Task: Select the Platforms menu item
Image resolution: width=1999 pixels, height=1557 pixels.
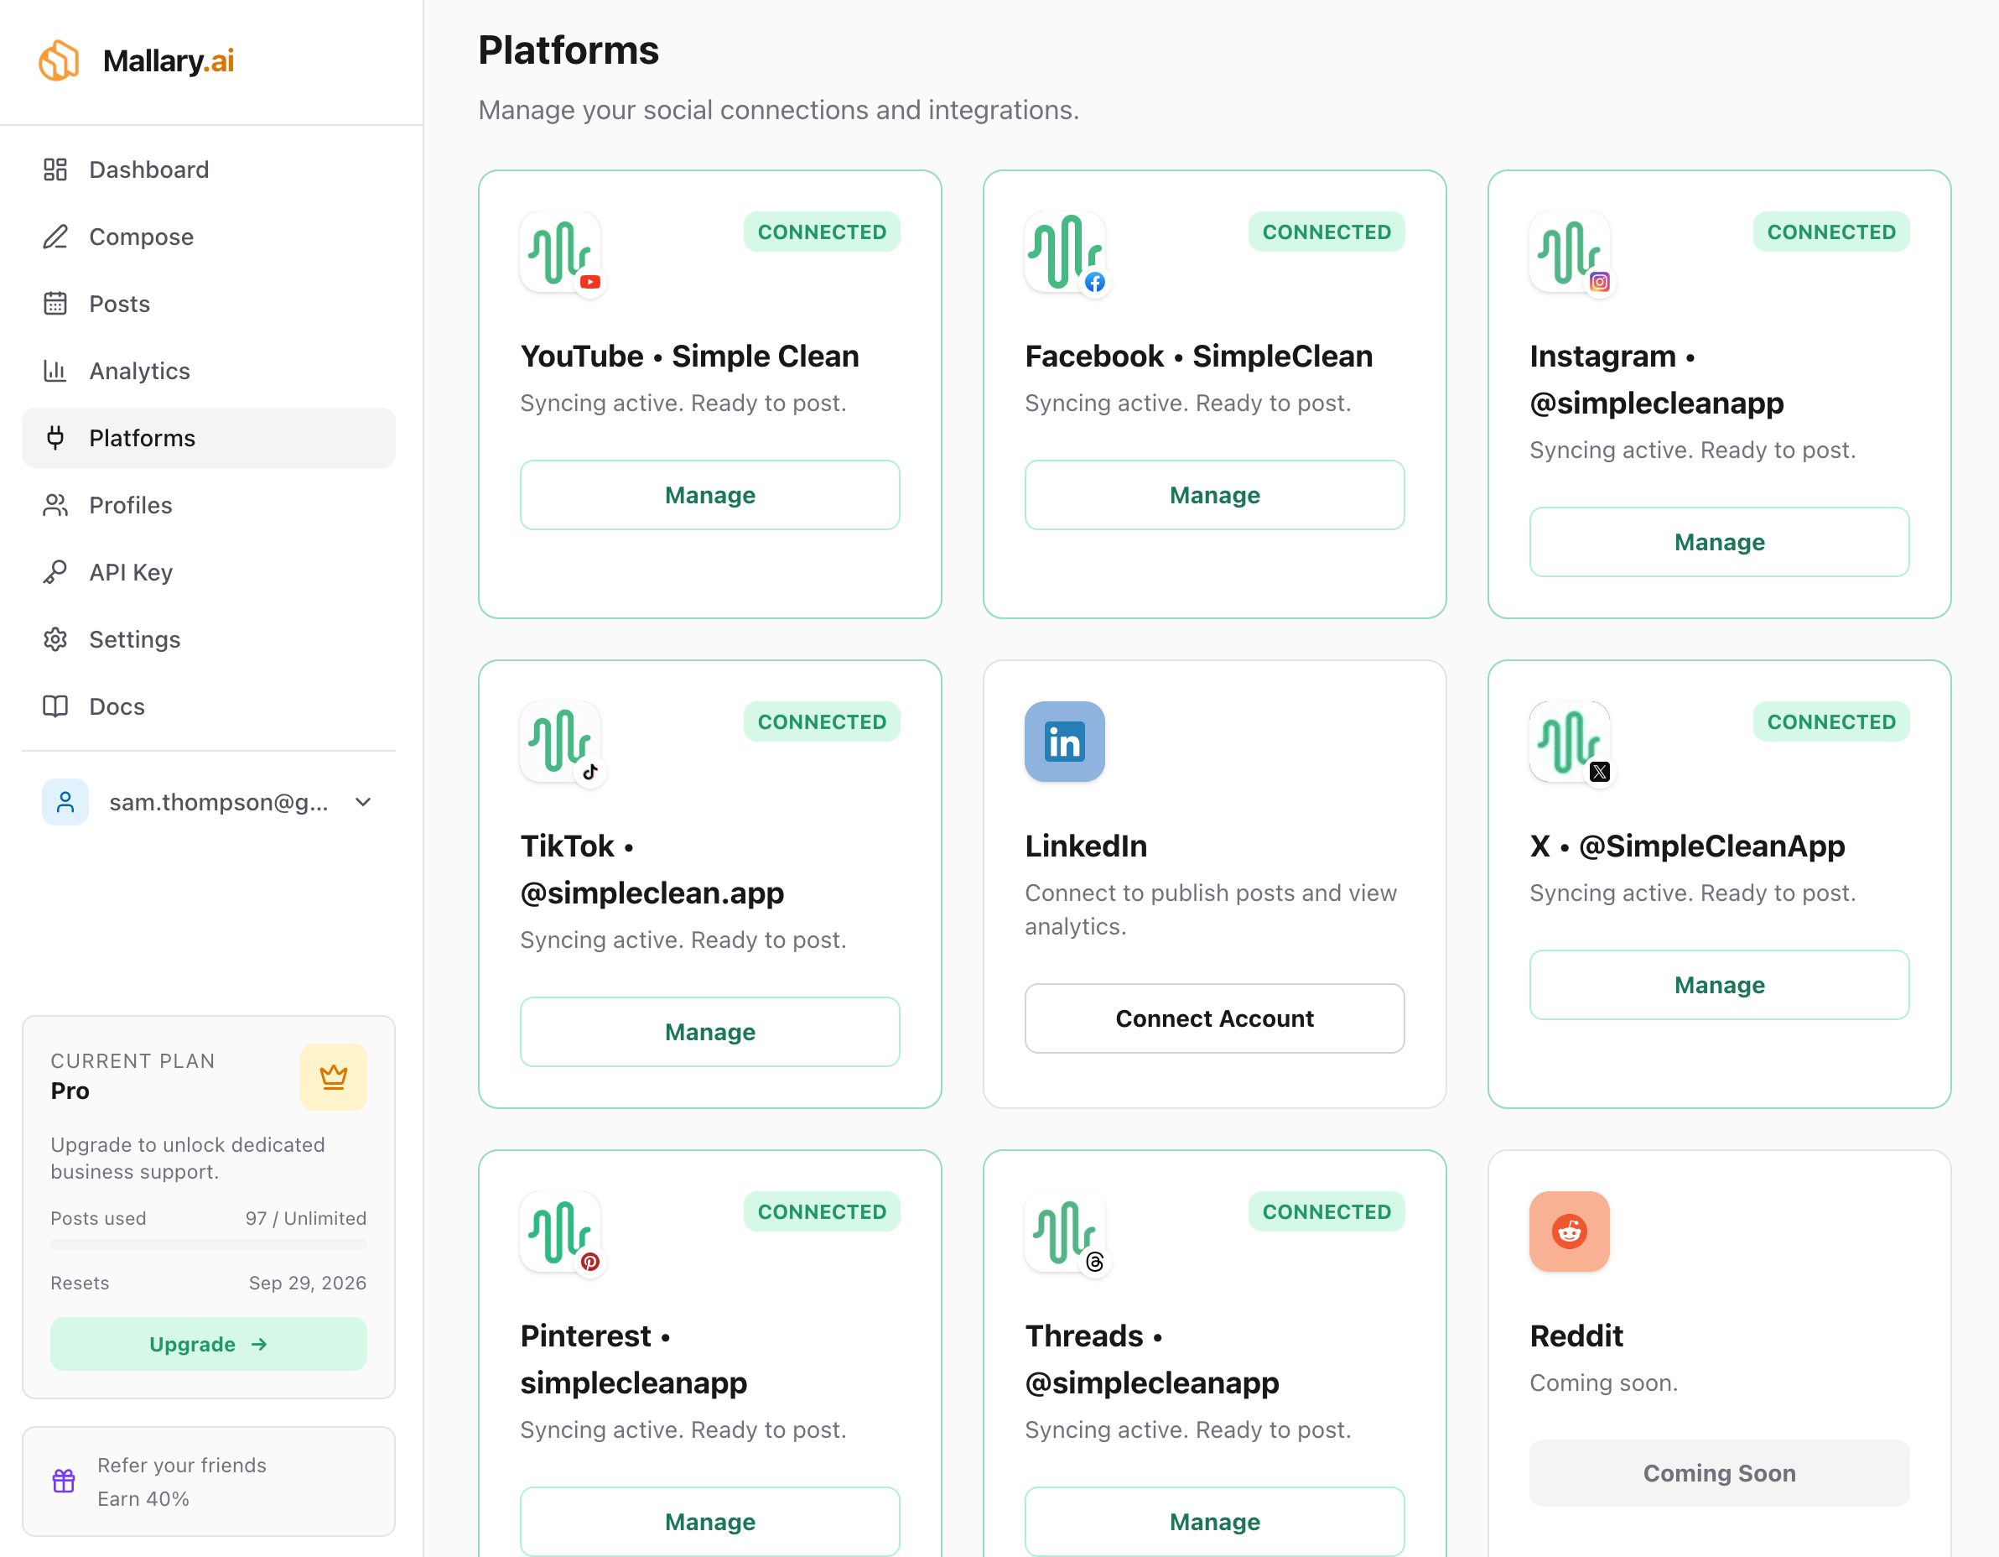Action: pos(209,438)
